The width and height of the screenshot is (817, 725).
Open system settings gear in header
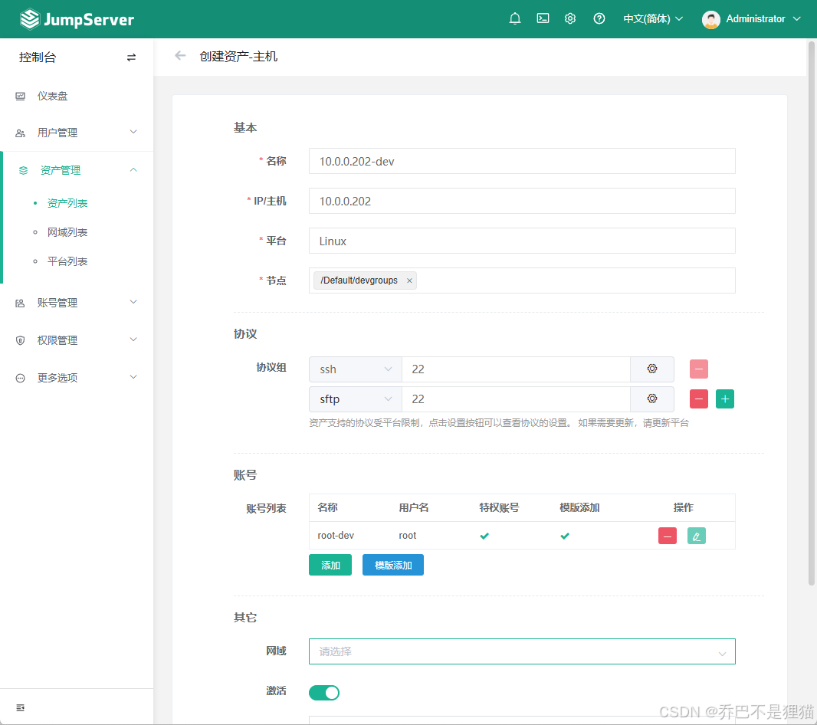tap(570, 18)
